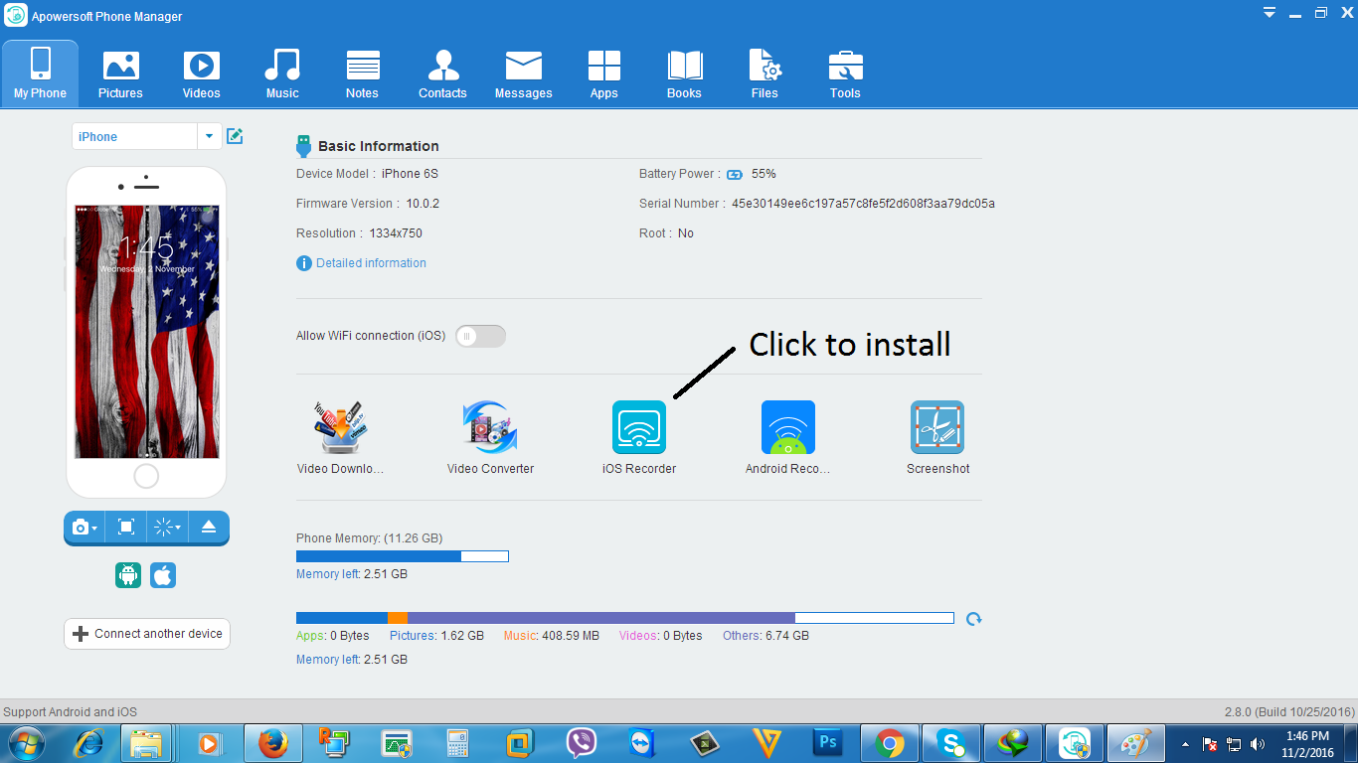This screenshot has width=1358, height=763.
Task: Open the Android Recorder tool
Action: (788, 427)
